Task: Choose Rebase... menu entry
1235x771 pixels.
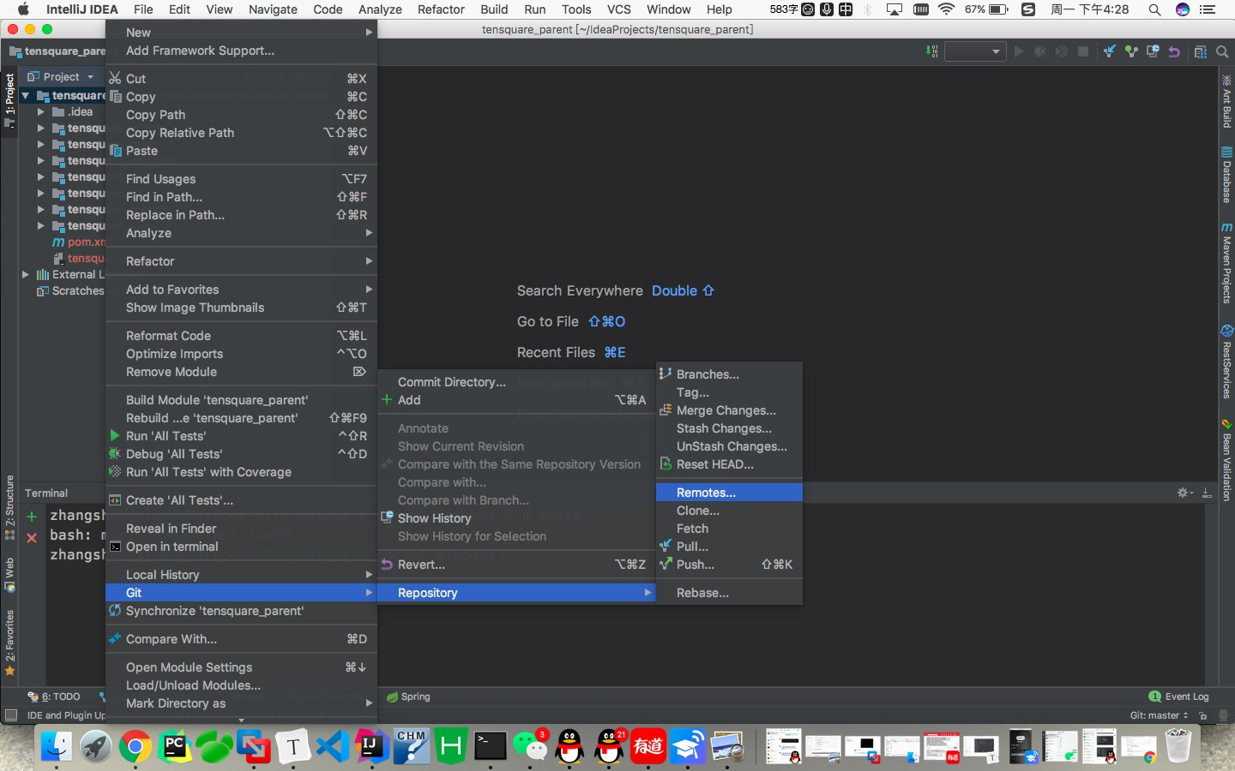Action: [x=729, y=593]
